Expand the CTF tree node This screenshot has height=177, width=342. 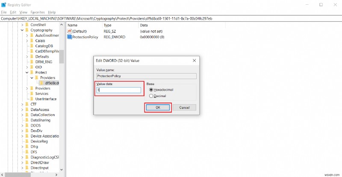[x=22, y=104]
